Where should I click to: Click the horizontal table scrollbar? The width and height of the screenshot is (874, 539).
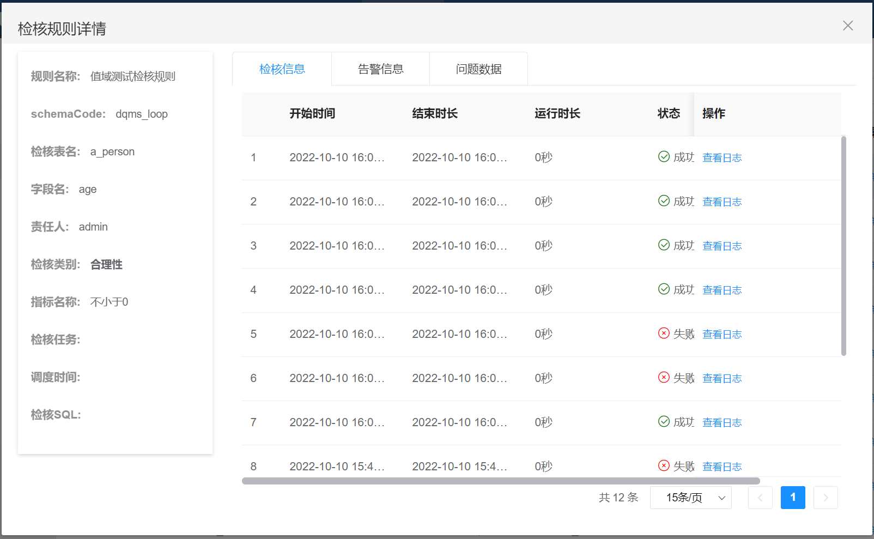coord(500,481)
